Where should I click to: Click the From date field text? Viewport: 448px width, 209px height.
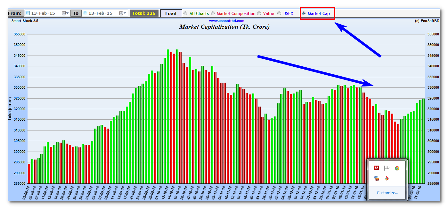43,13
